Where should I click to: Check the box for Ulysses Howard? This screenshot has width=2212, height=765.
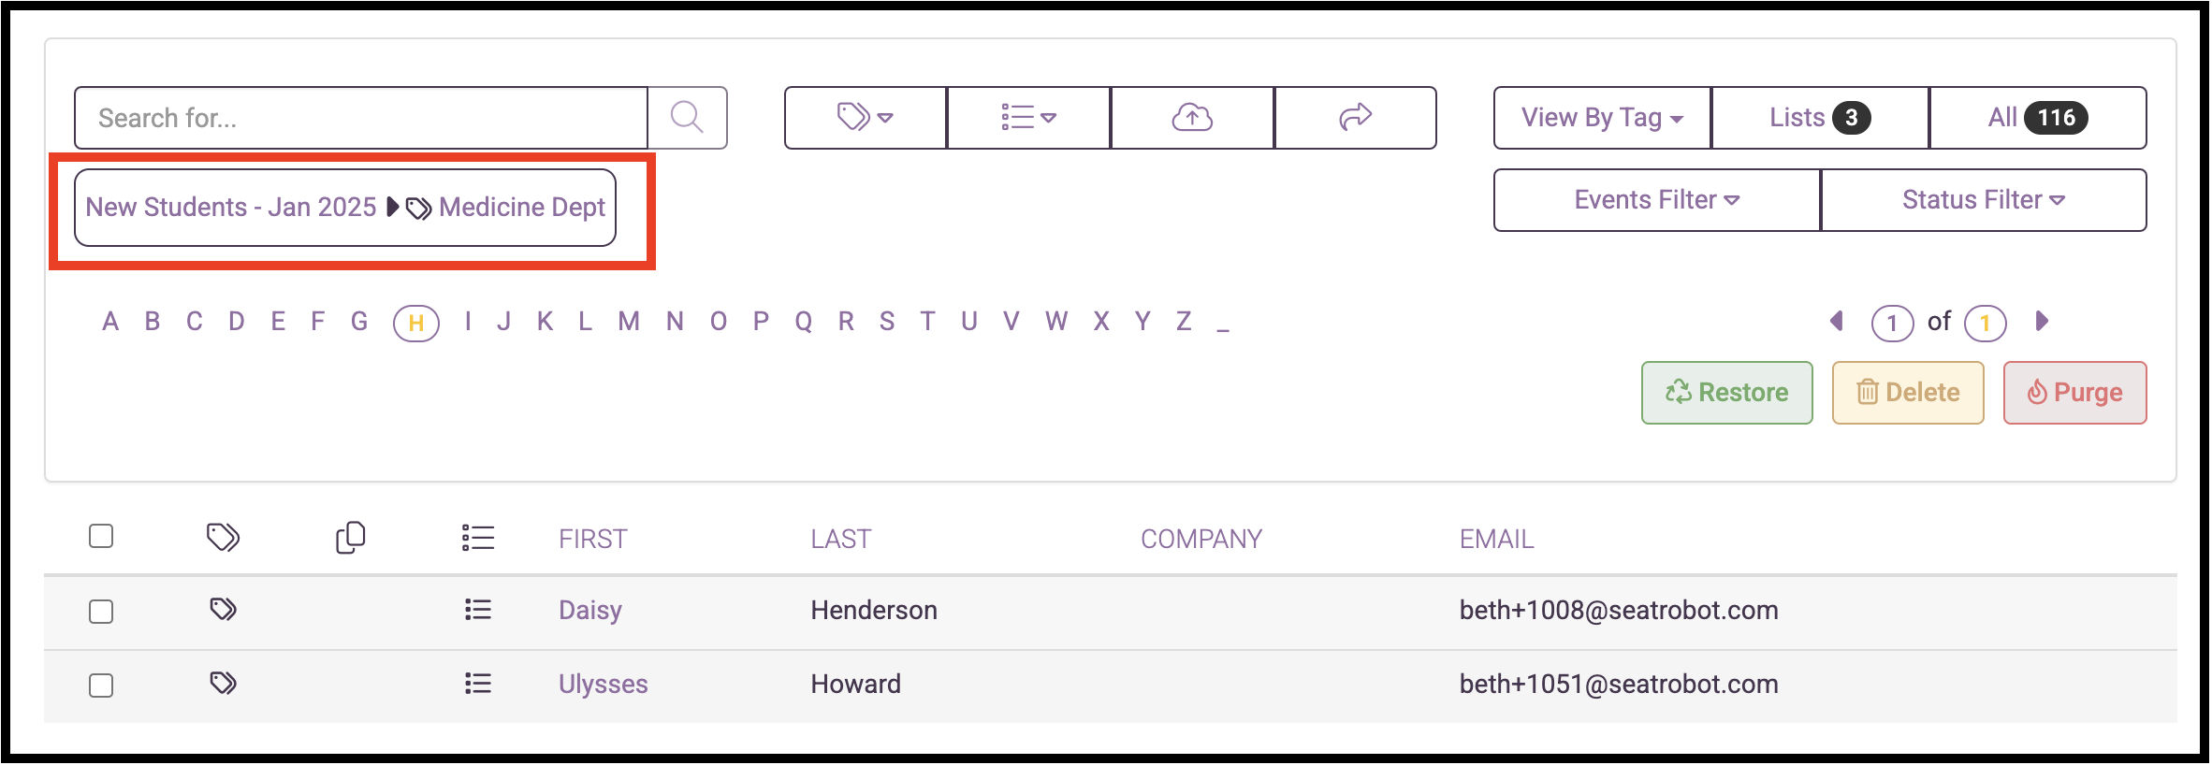(x=101, y=686)
